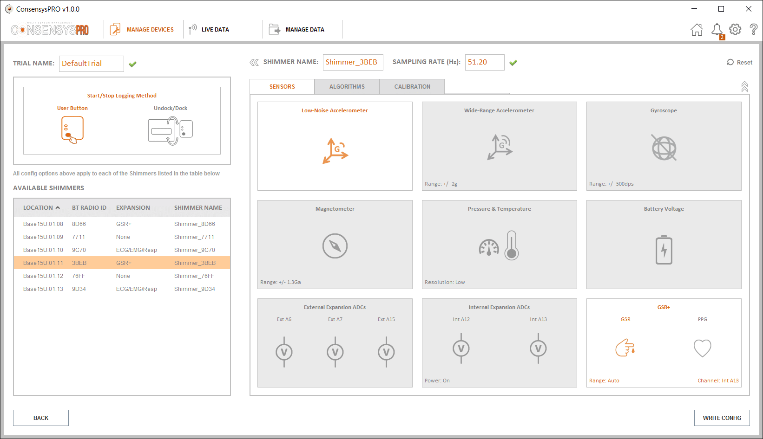Enable the Pressure & Temperature sensor icon
The height and width of the screenshot is (439, 763).
[499, 246]
